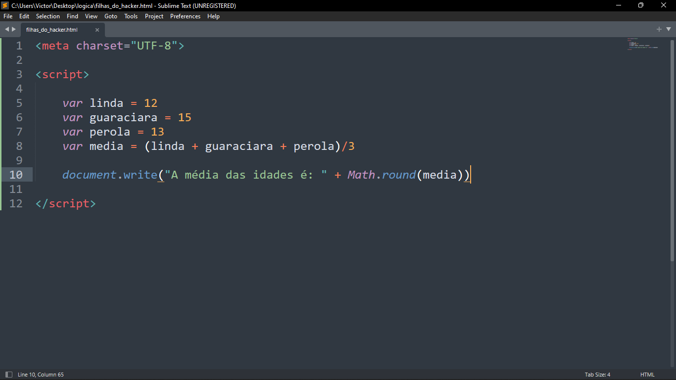Click the Sublime Text app icon in title bar

[5, 5]
